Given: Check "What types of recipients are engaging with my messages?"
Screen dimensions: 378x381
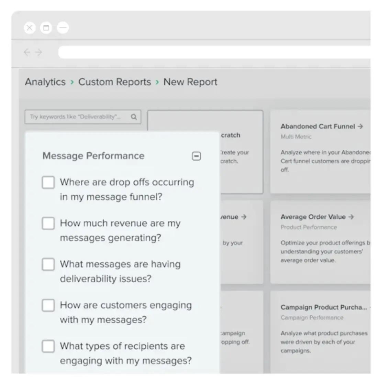Looking at the screenshot, I should pyautogui.click(x=48, y=346).
